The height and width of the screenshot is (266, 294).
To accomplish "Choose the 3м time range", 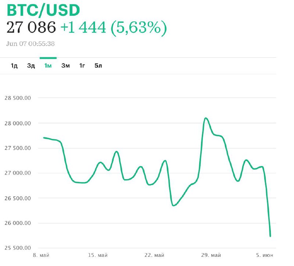I will pyautogui.click(x=65, y=66).
